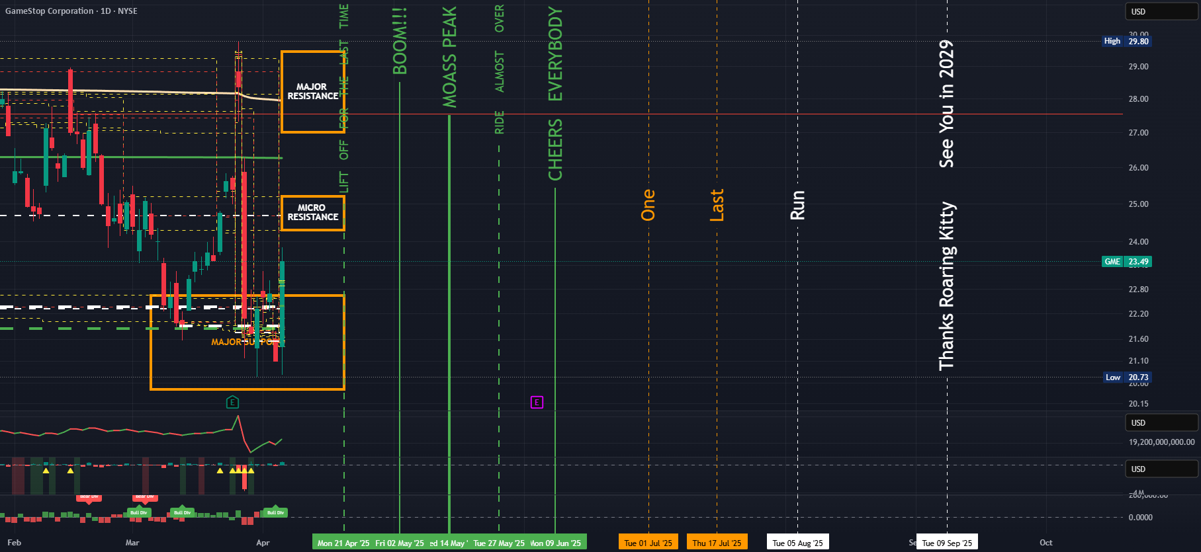
Task: Select the Mon 21 Apr '25 date label
Action: coord(343,543)
